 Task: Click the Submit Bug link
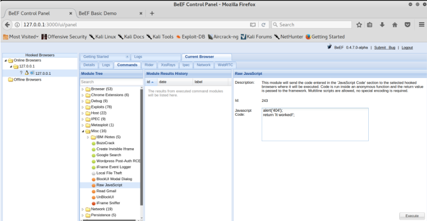tap(385, 48)
